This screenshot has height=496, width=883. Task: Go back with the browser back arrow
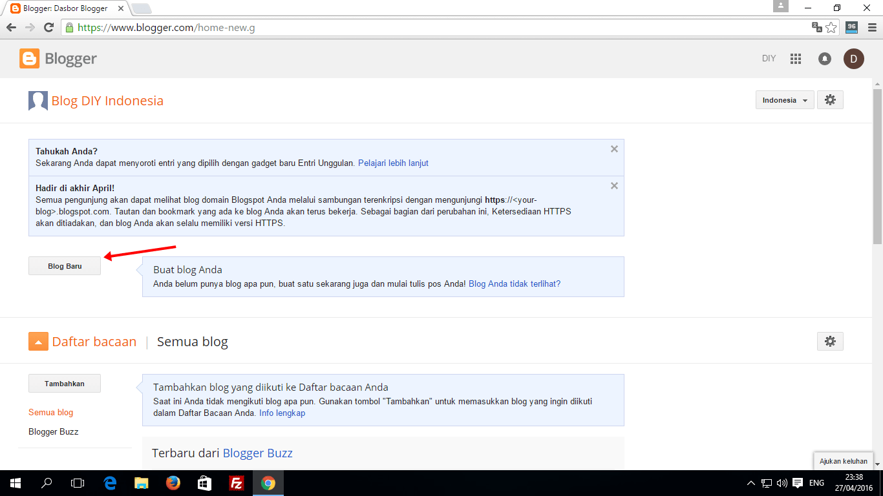pos(11,28)
